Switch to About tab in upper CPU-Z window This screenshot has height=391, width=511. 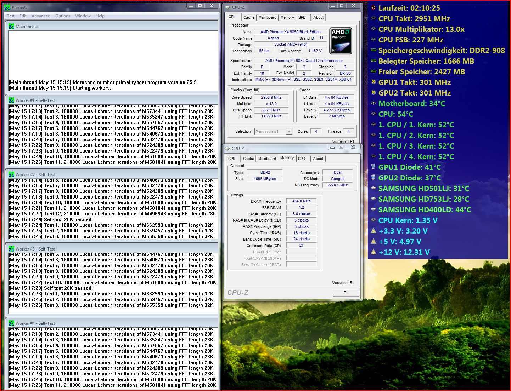(x=318, y=17)
